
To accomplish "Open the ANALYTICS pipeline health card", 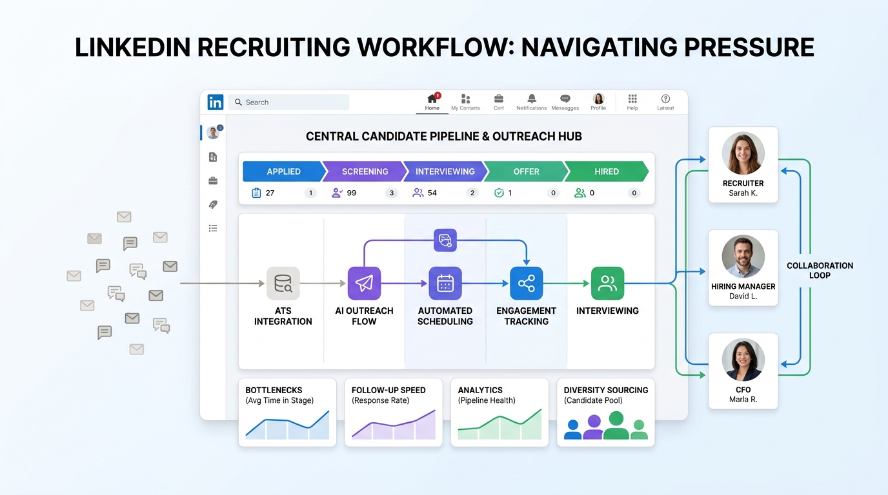I will pos(499,412).
